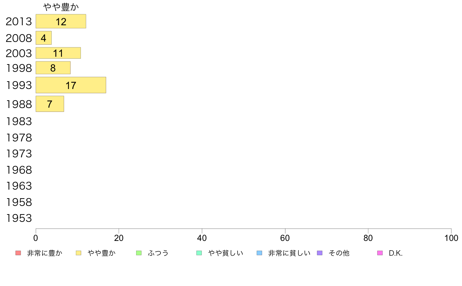Click the 非常に貧しい legend text label
Viewport: 462px width, 286px height.
(289, 253)
